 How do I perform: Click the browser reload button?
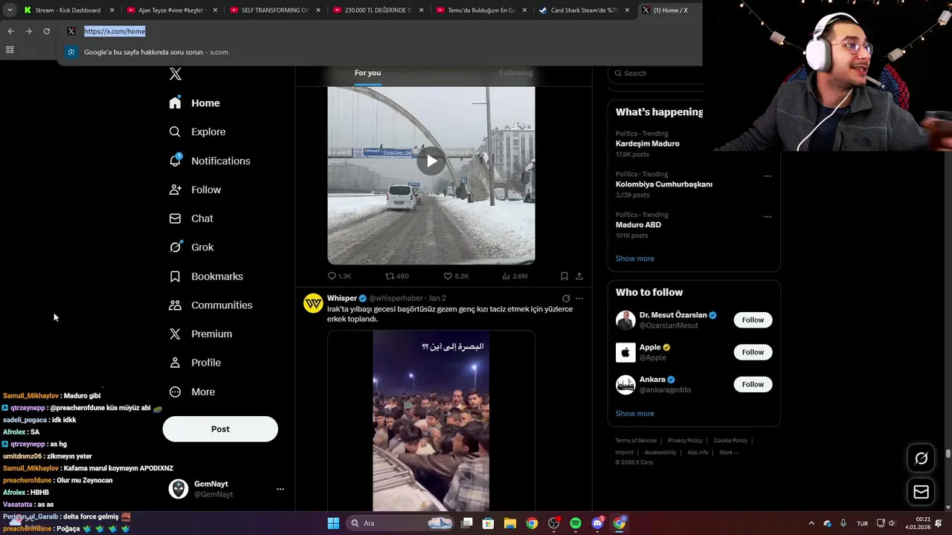click(x=46, y=31)
